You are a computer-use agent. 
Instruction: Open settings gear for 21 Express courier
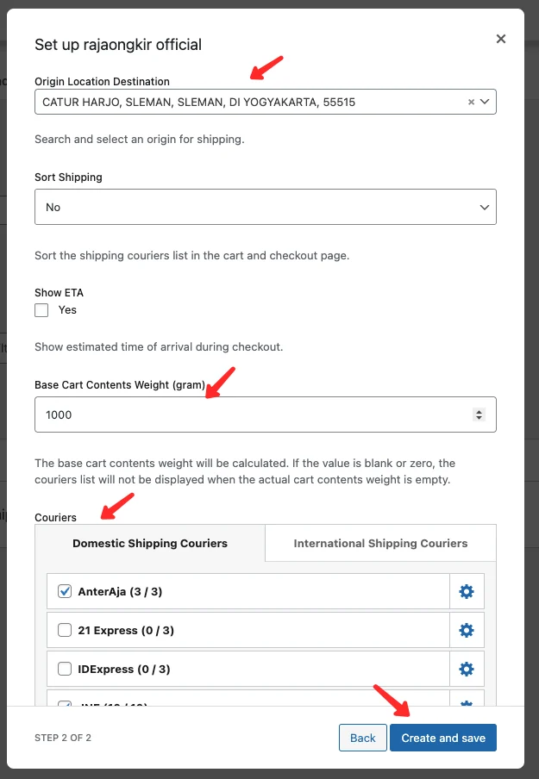[467, 630]
